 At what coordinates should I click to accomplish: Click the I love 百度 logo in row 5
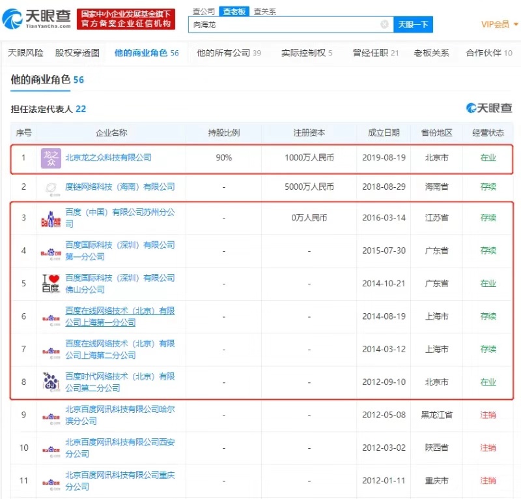point(51,283)
